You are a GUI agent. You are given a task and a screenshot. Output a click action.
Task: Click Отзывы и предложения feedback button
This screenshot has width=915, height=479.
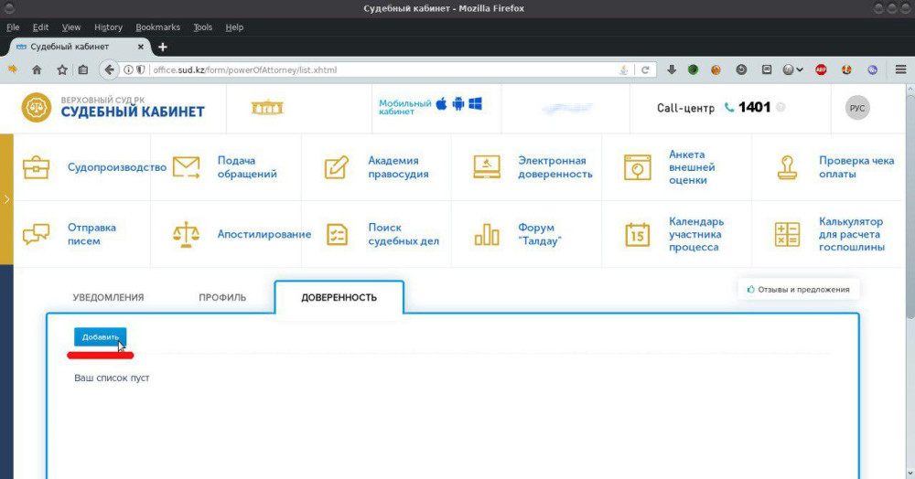[798, 289]
